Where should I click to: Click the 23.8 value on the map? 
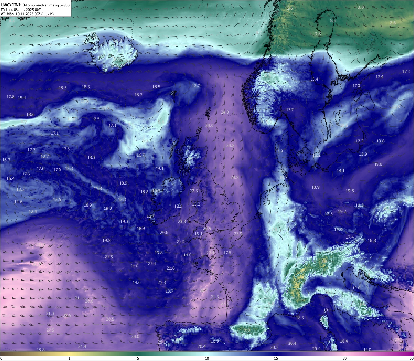click(x=182, y=222)
